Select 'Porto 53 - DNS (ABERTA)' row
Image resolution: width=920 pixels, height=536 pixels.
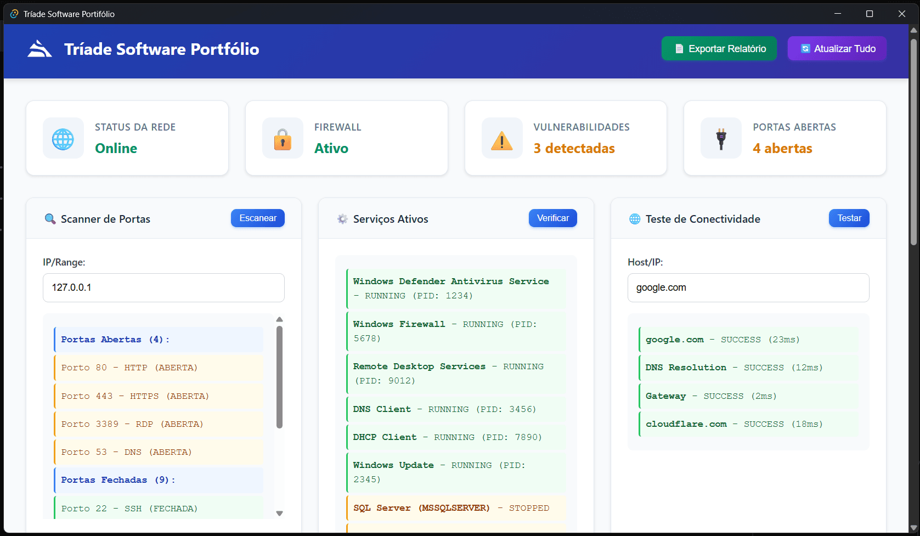point(159,452)
